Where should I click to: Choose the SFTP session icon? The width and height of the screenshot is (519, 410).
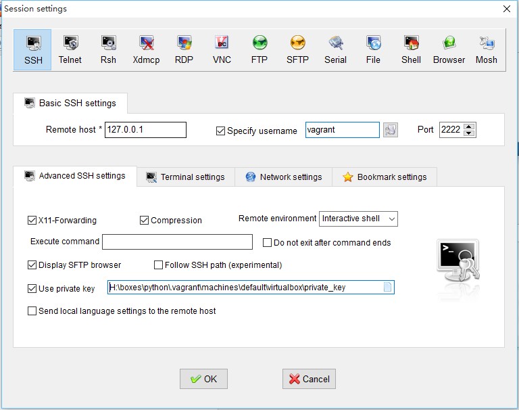(297, 50)
